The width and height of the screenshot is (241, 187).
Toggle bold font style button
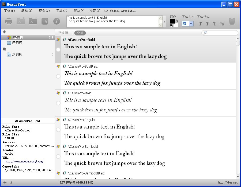point(200,24)
